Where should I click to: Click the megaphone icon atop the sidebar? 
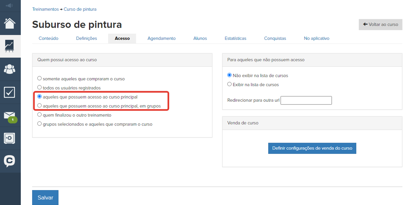(x=10, y=6)
